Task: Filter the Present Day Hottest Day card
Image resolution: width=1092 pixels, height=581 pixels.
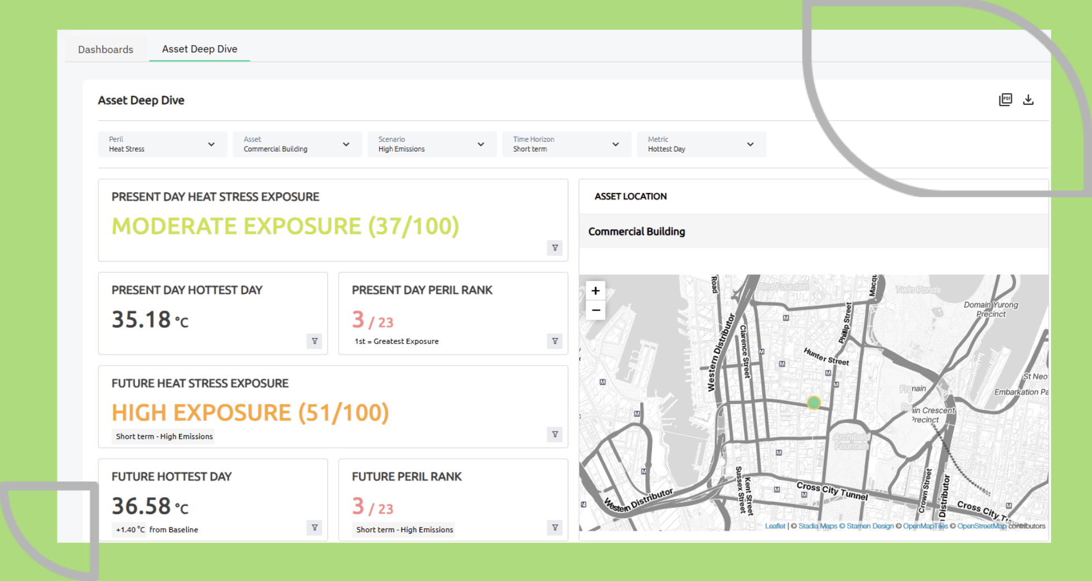Action: [x=315, y=341]
